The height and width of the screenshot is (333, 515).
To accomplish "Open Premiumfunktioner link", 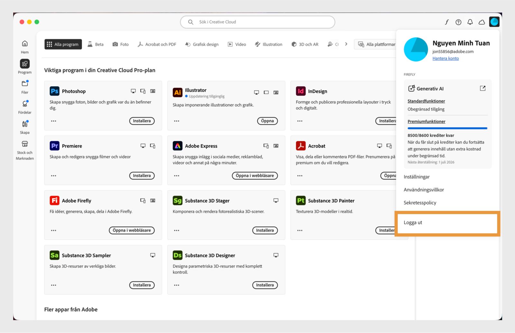I will pos(427,121).
